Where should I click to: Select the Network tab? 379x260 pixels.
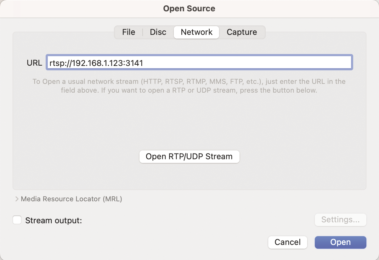click(x=196, y=32)
